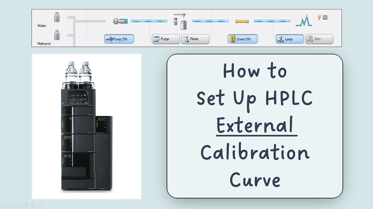Toggle the Oven ON button

pyautogui.click(x=242, y=39)
